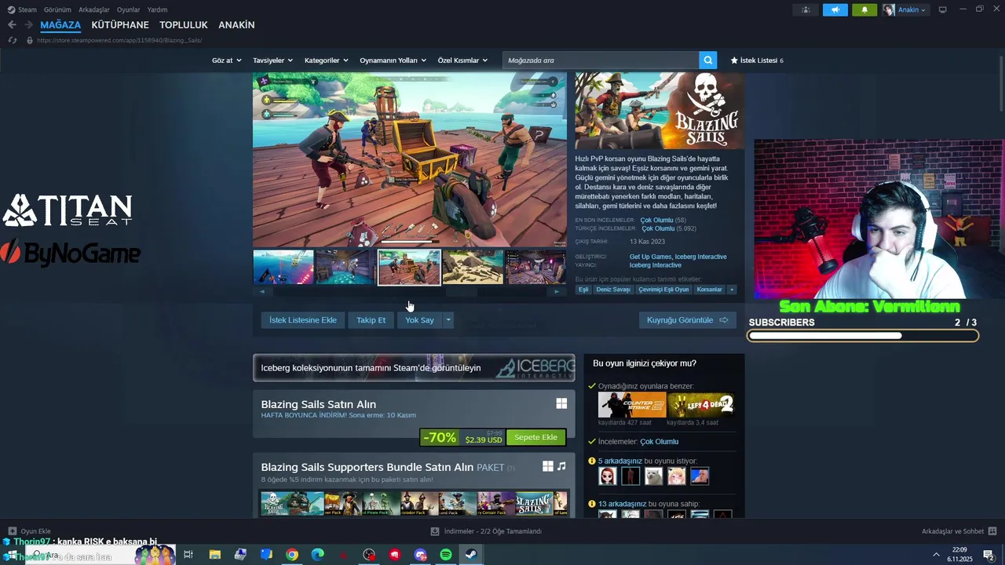Switch to Big Picture mode (monitor icon)
The width and height of the screenshot is (1005, 565).
[943, 9]
